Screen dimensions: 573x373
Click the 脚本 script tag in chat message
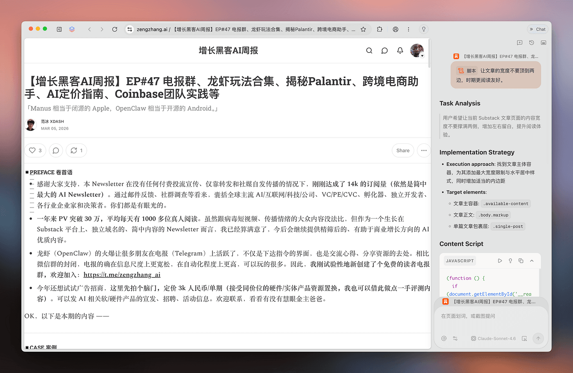(467, 71)
